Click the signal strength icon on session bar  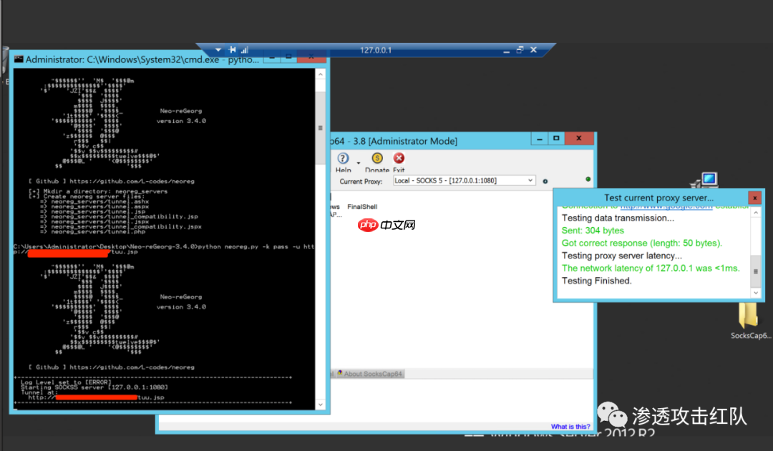click(245, 50)
